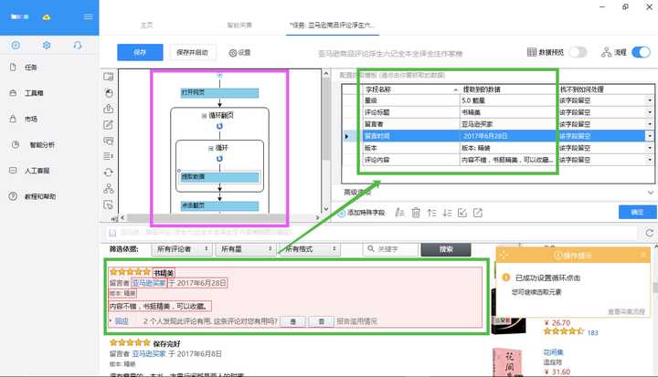The image size is (658, 377).
Task: Click the workflow hierarchy icon beside 流程
Action: coord(606,52)
